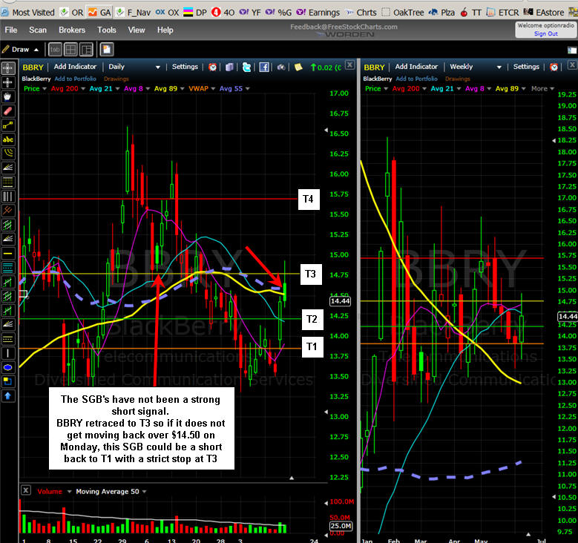Screen dimensions: 578x543
Task: Click the blue up arrow drawing tool
Action: point(8,396)
